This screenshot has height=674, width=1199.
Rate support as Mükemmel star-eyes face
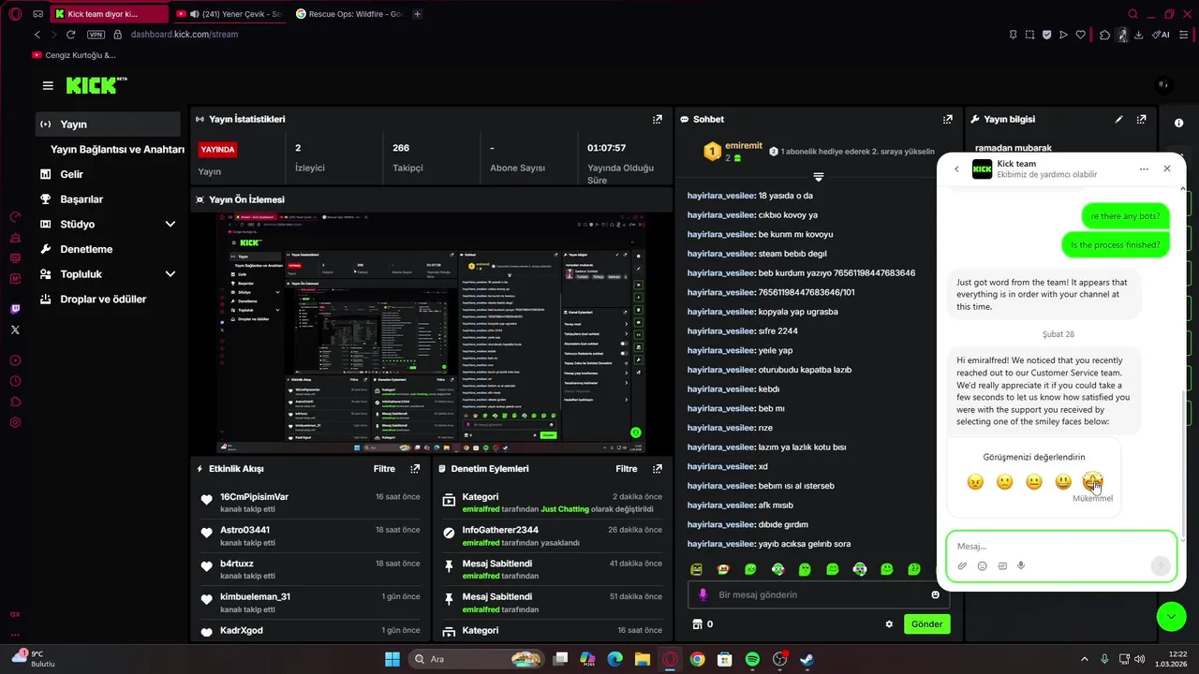point(1092,482)
